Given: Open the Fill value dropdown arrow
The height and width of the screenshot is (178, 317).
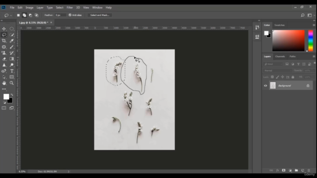Looking at the screenshot, I should (x=314, y=77).
